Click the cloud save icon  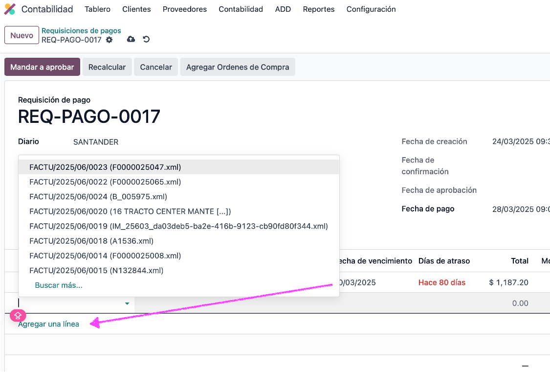coord(131,39)
